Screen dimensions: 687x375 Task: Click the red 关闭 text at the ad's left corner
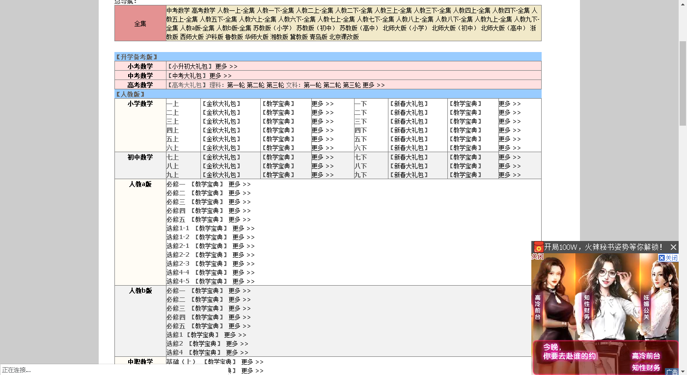pos(538,256)
